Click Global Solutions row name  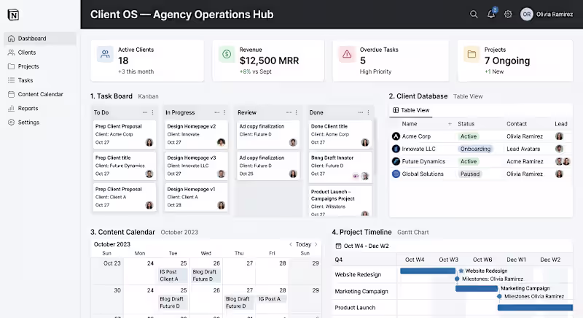click(423, 174)
